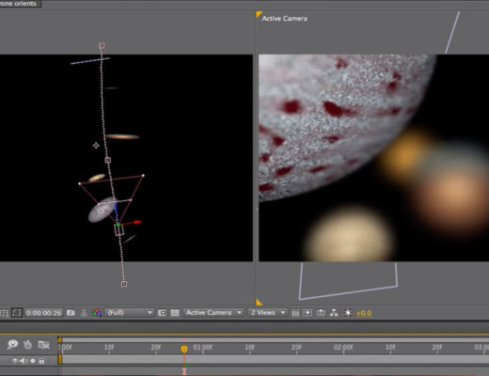
Task: Click the Fast Previews icon
Action: 308,313
